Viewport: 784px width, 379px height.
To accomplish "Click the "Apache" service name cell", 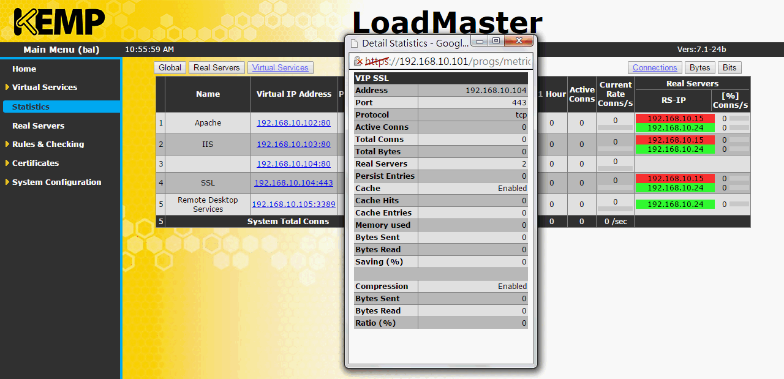I will click(x=208, y=123).
